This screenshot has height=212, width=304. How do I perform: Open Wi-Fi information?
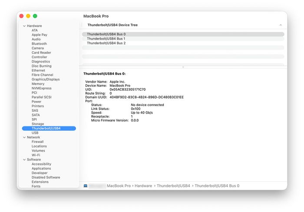(x=36, y=155)
